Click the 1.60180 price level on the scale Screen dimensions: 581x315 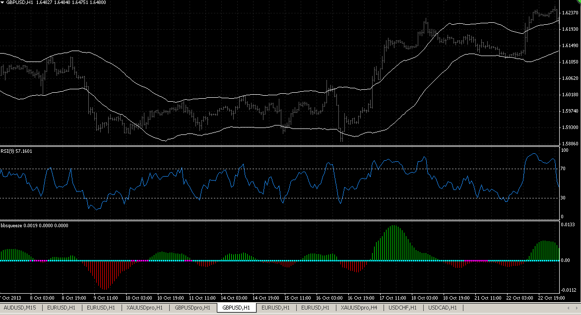[570, 94]
